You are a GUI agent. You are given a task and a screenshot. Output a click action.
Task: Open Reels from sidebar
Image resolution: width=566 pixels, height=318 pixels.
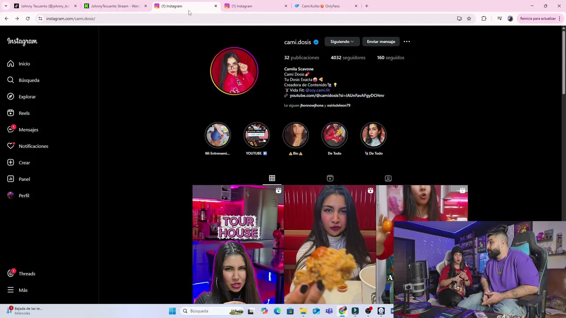pos(19,113)
